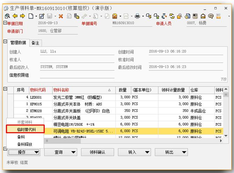The image size is (234, 173).
Task: Click the grayed 齐套领料 menu item
Action: point(25,122)
